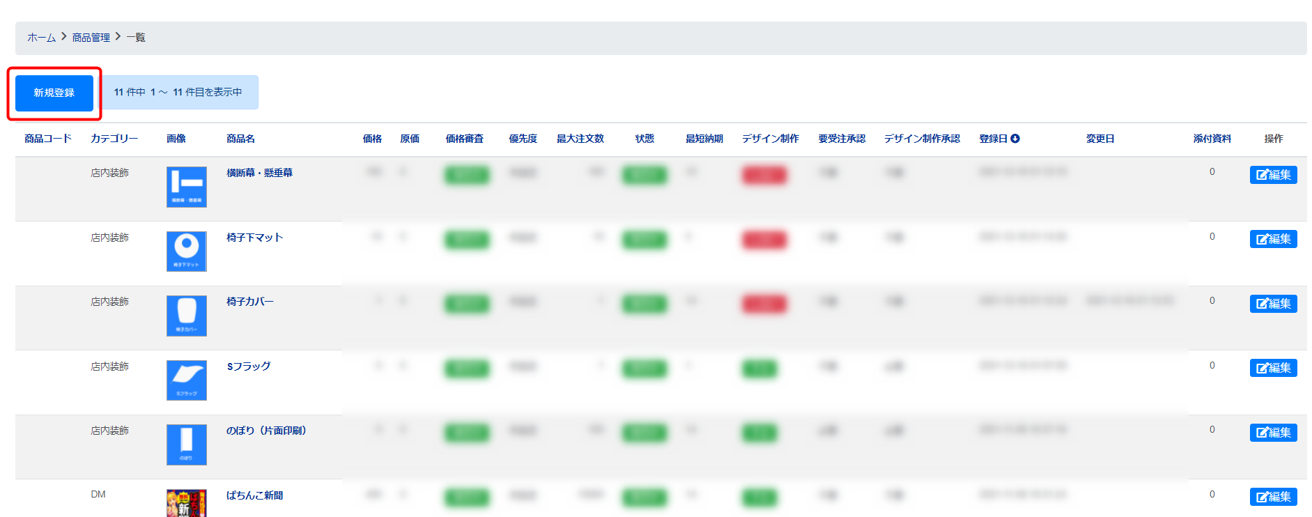
Task: Click the 新規登録 button
Action: [54, 93]
